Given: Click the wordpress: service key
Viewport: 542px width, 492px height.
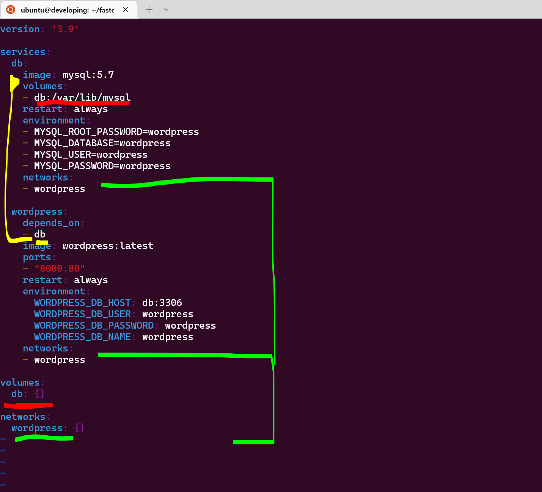Looking at the screenshot, I should pyautogui.click(x=39, y=212).
